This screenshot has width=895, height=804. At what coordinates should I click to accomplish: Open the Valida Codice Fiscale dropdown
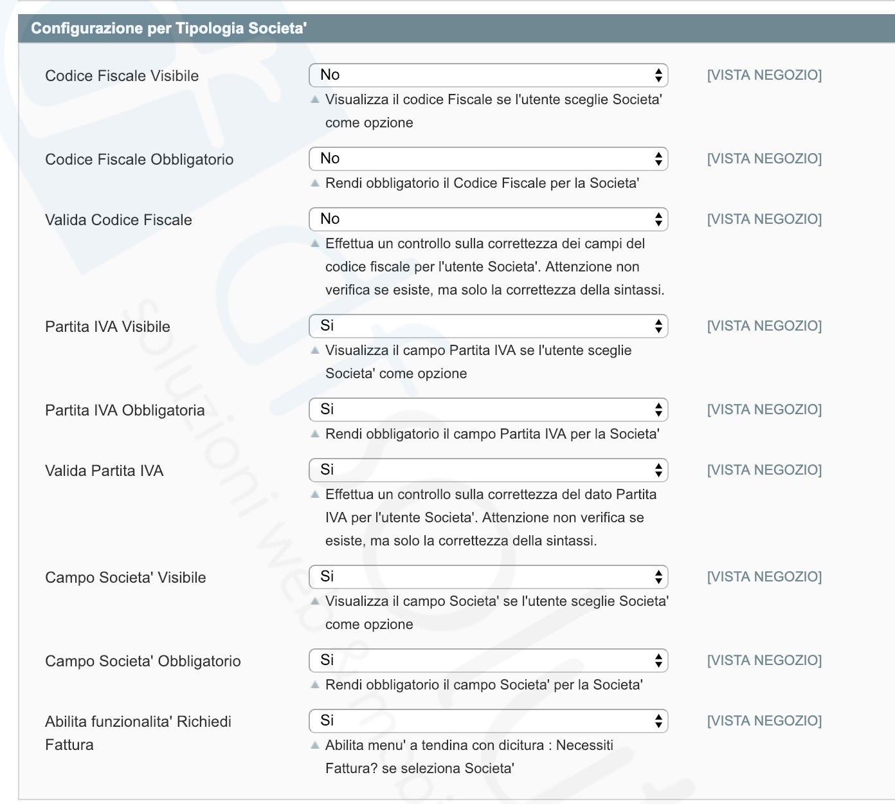(489, 219)
